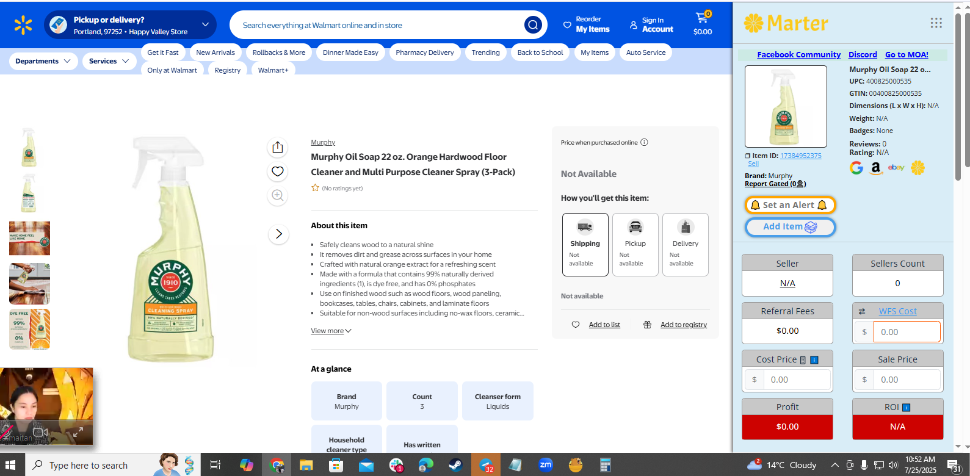Image resolution: width=970 pixels, height=476 pixels.
Task: Expand View more in About this item
Action: click(331, 331)
